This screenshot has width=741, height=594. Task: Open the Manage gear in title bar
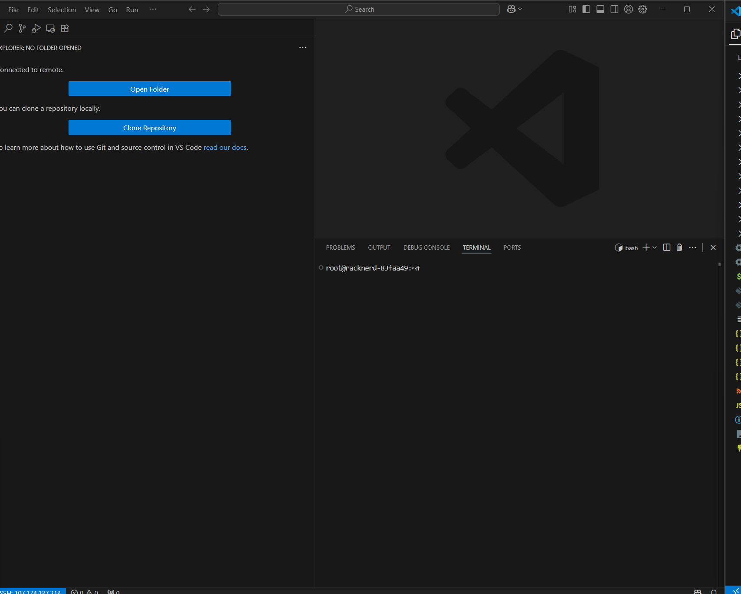click(643, 10)
